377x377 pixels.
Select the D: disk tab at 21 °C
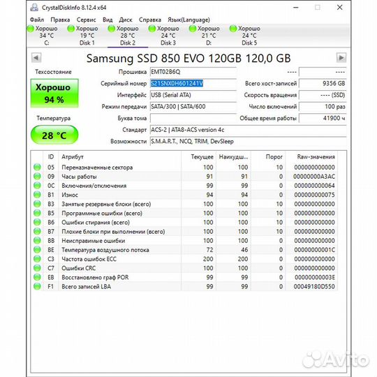209,36
